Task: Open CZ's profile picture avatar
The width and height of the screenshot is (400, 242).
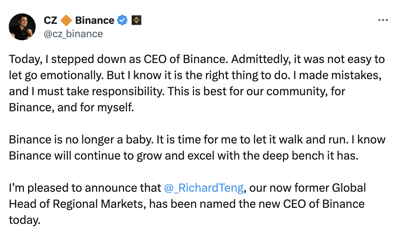Action: [x=22, y=27]
